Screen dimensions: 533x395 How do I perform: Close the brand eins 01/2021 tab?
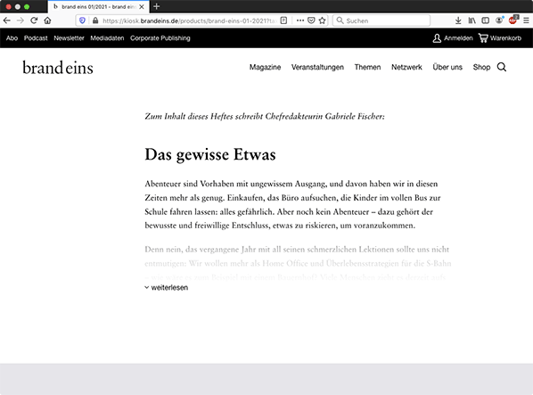point(142,6)
